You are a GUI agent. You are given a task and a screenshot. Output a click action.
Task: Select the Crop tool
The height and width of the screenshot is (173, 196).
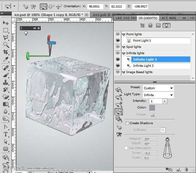pyautogui.click(x=6, y=52)
